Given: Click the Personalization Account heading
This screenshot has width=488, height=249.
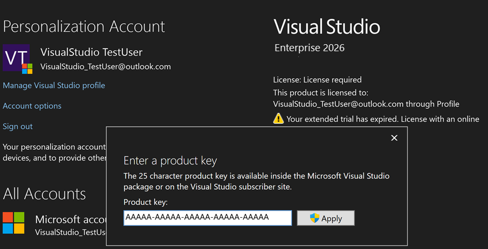Looking at the screenshot, I should pos(84,26).
